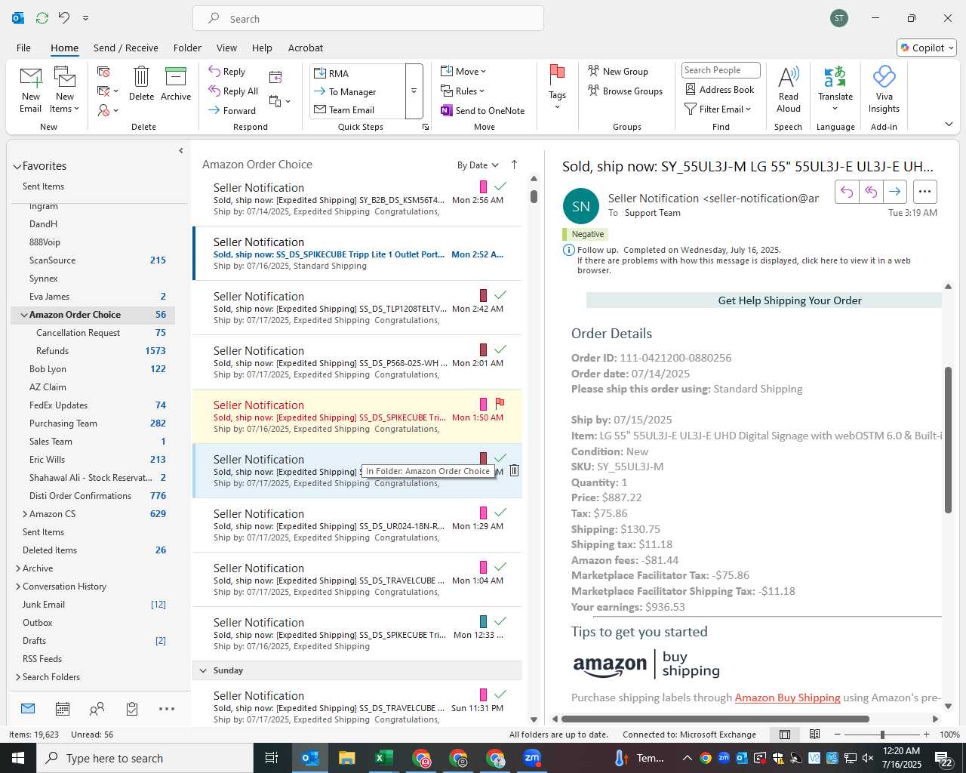Open the New Items menu

click(x=65, y=90)
